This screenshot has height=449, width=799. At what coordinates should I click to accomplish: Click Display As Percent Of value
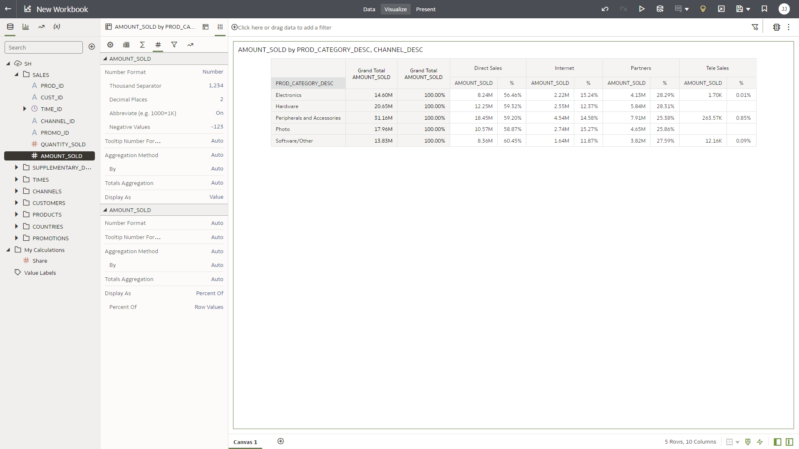click(209, 294)
